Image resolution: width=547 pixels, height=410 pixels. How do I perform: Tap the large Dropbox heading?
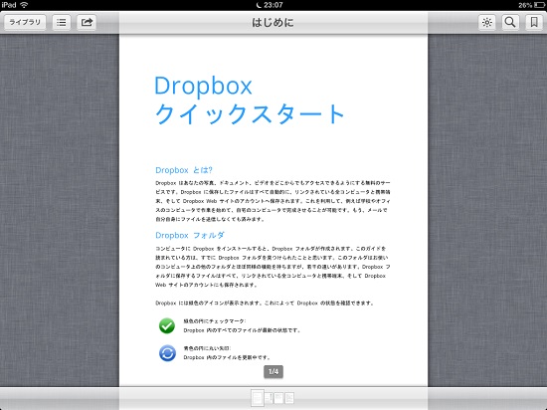coord(203,86)
